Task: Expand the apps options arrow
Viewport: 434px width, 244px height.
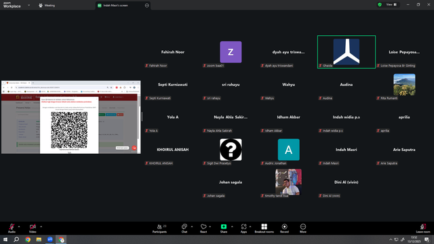Action: pos(250,226)
